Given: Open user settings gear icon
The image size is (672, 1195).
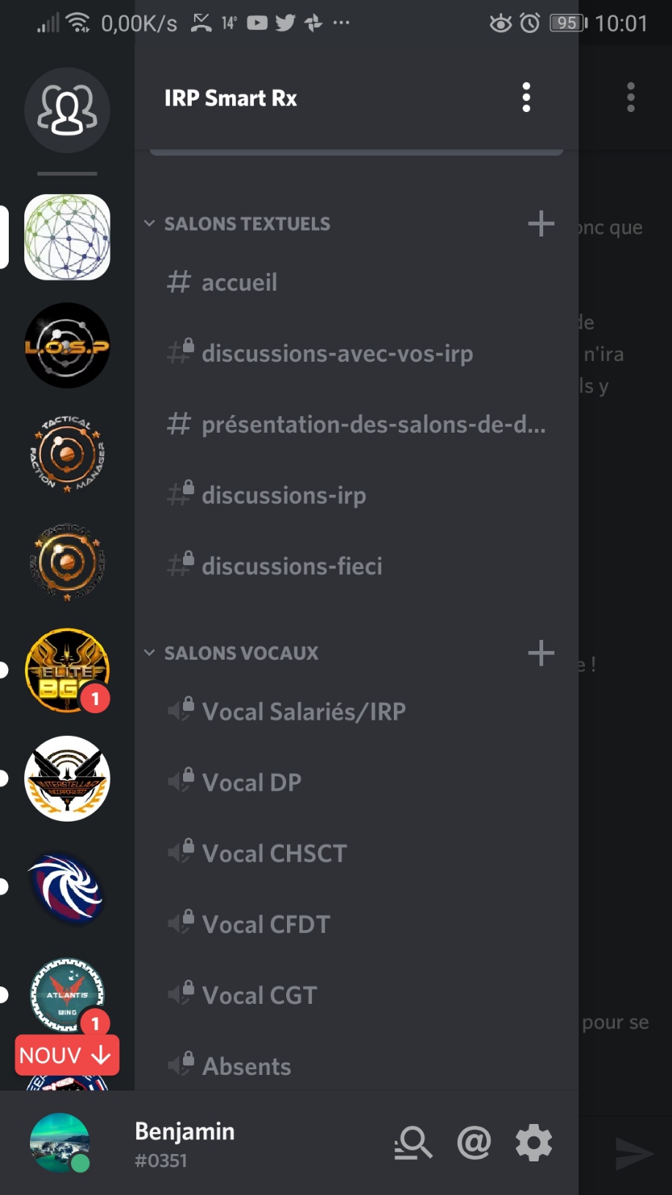Looking at the screenshot, I should coord(534,1142).
